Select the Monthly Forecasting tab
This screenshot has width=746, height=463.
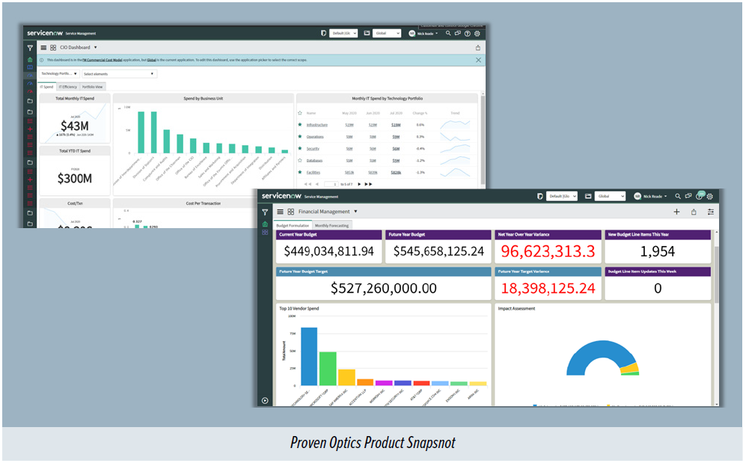[331, 225]
